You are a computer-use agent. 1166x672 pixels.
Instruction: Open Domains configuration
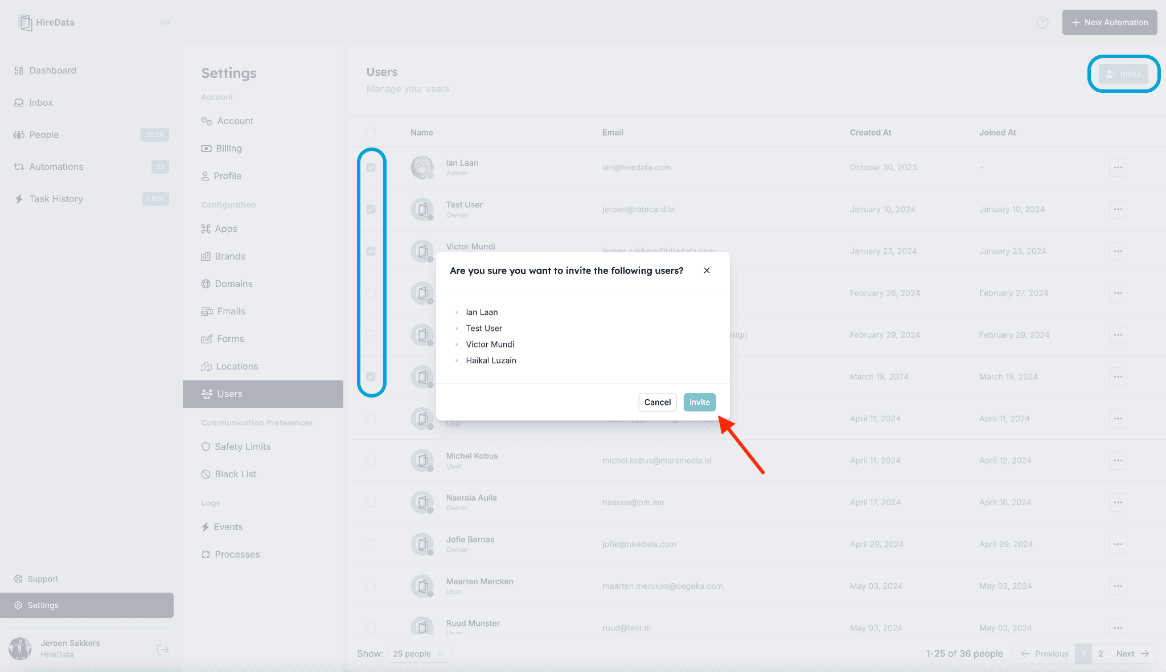pyautogui.click(x=233, y=284)
